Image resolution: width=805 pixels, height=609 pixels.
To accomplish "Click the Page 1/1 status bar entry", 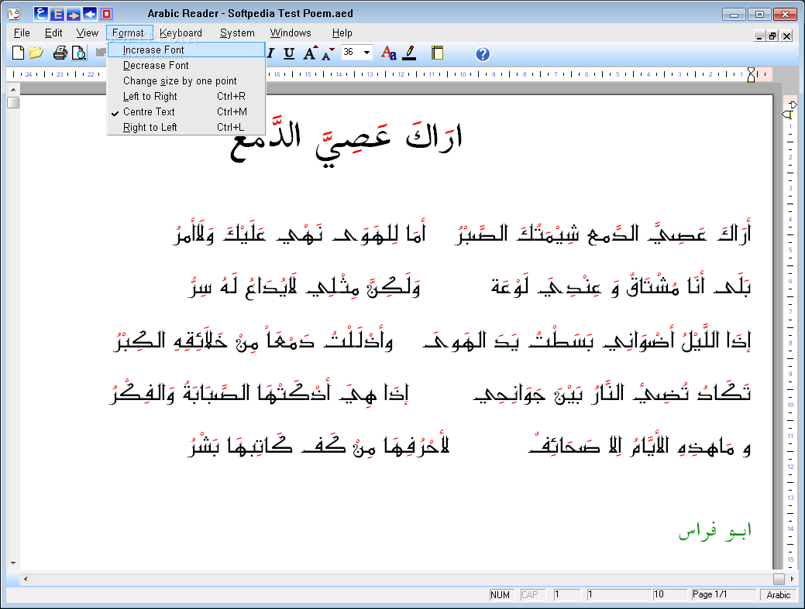I will [722, 594].
